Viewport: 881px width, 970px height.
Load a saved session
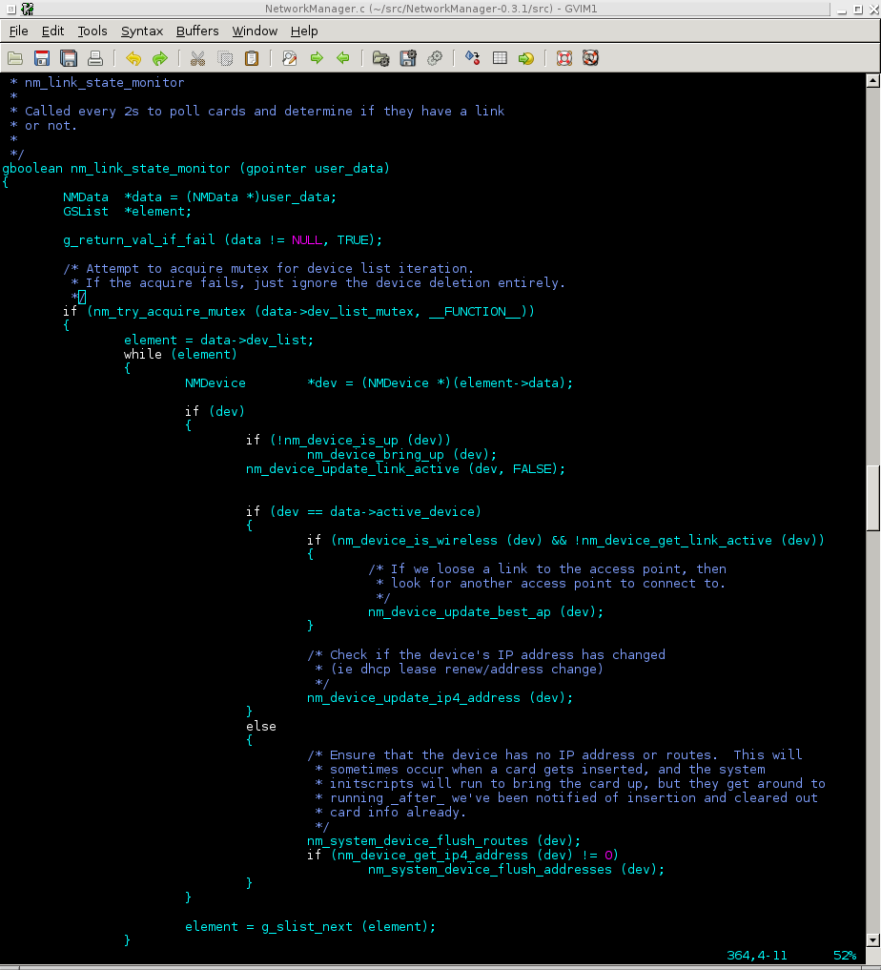(x=380, y=58)
